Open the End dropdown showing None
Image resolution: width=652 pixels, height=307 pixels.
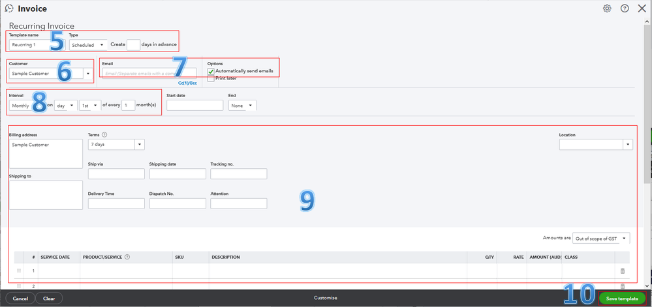click(x=242, y=106)
